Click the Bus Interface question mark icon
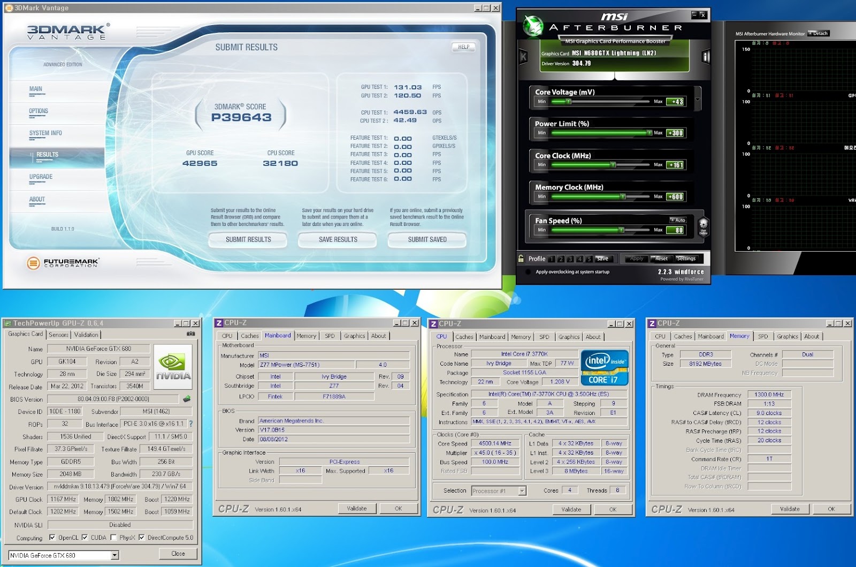Viewport: 856px width, 567px height. click(x=191, y=424)
